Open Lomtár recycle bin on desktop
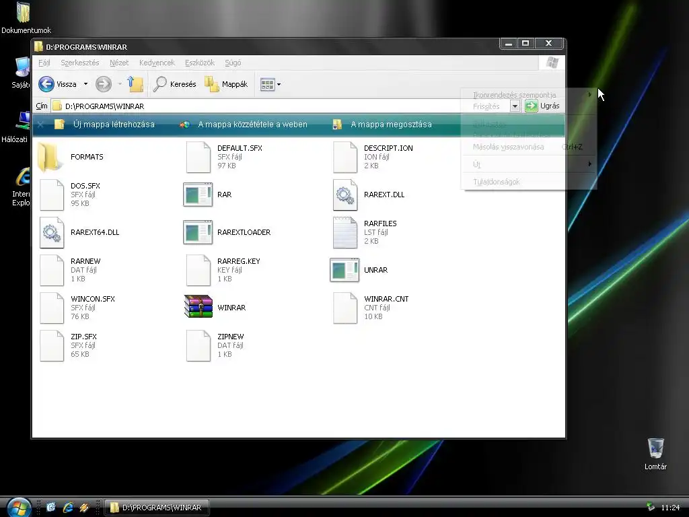 tap(655, 454)
